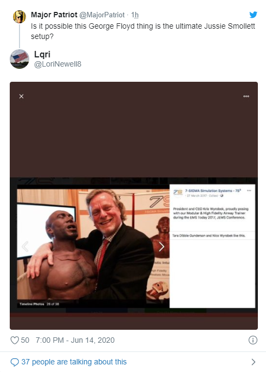Close the photo viewer with the X icon
Screen dimensions: 266x372
21,96
